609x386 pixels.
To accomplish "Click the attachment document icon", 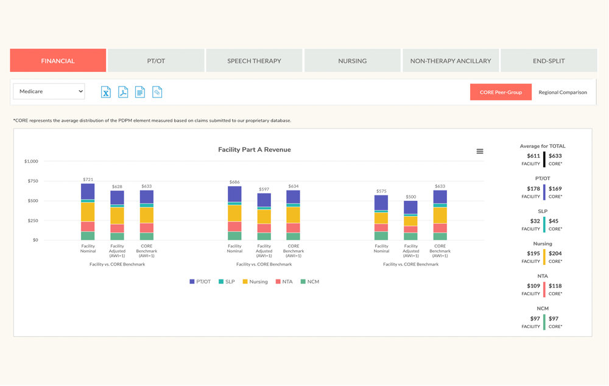I will point(157,92).
